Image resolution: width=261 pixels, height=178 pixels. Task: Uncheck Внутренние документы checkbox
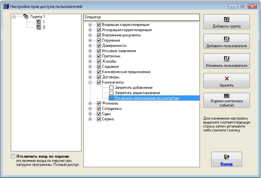click(x=99, y=35)
